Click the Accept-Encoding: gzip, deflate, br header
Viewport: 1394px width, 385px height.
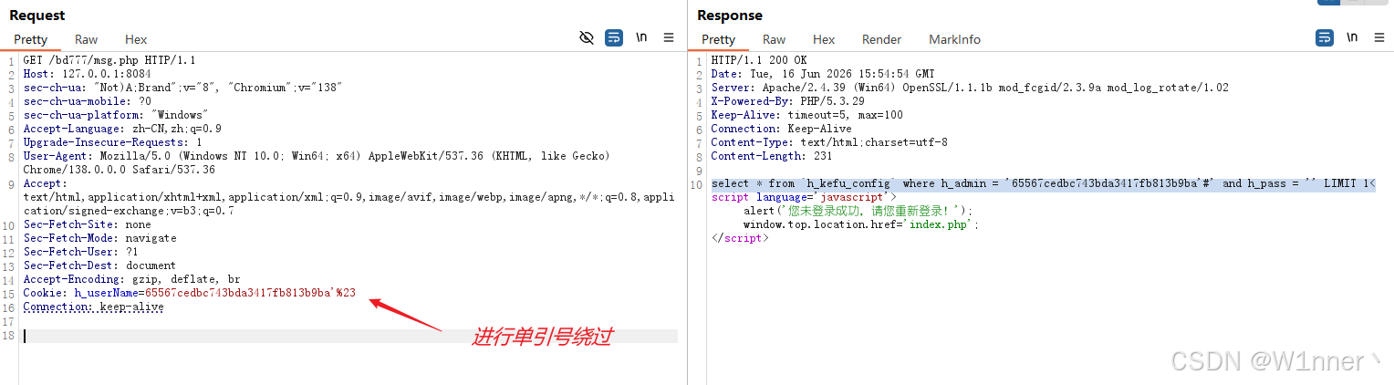132,279
